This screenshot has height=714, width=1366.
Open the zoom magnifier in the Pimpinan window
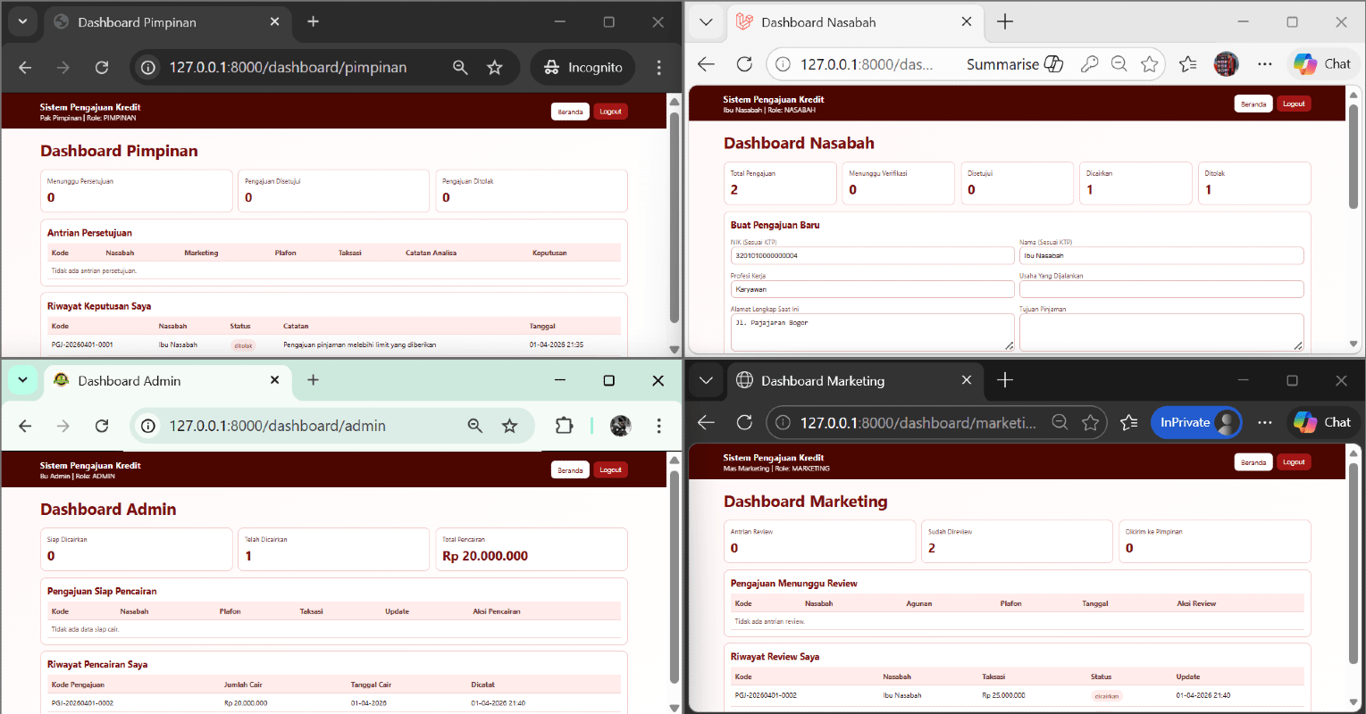click(x=460, y=67)
